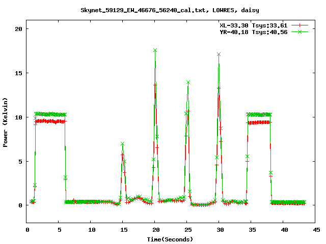326x244 pixels.
Task: Click y-axis tick label 10
Action: pos(18,117)
